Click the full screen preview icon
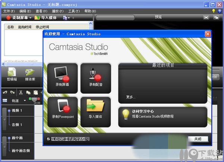 pyautogui.click(x=206, y=18)
